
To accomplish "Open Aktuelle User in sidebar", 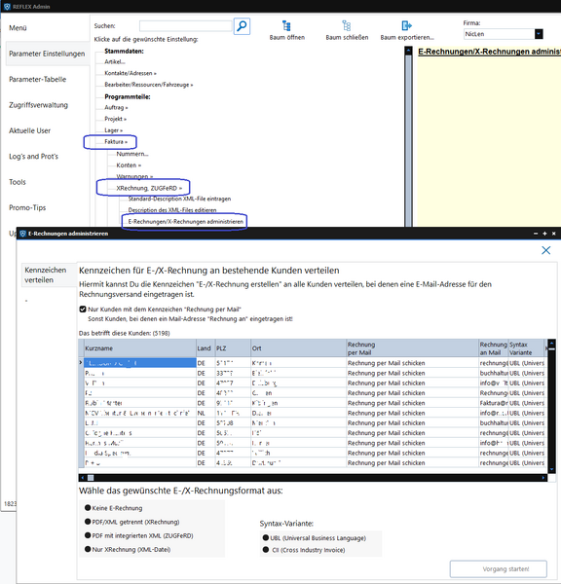I will [30, 130].
